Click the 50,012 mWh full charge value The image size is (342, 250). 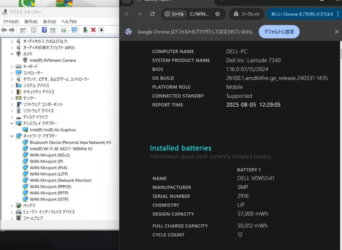point(252,226)
